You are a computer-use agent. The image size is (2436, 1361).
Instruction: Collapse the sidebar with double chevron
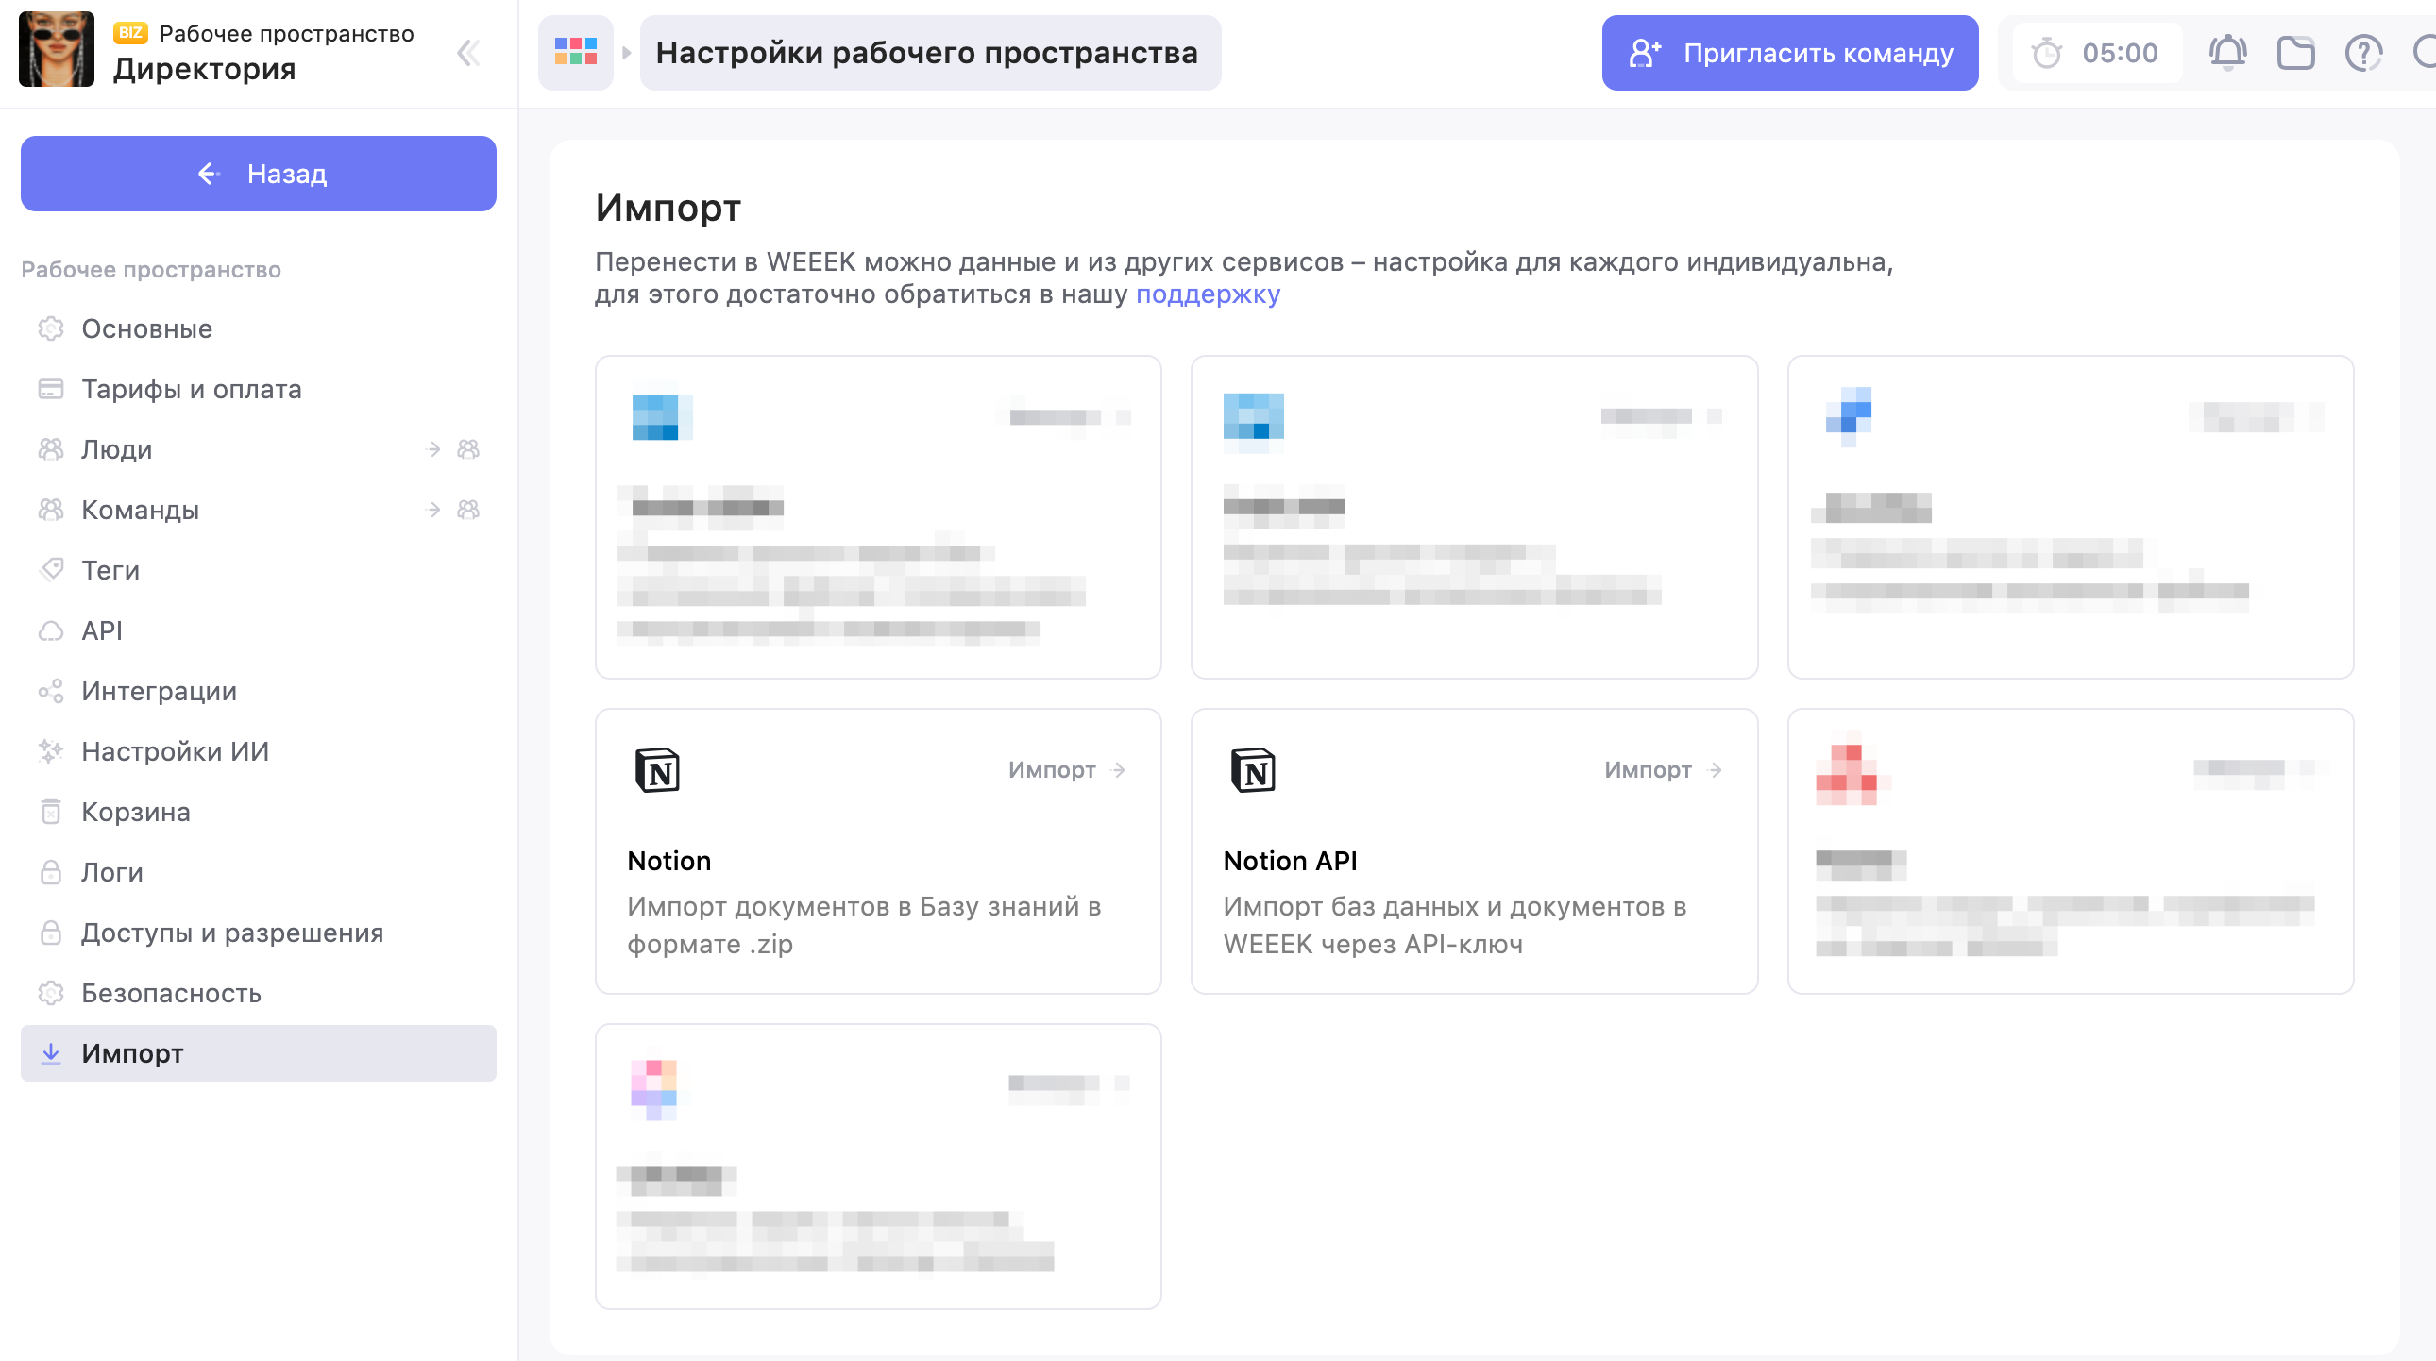(x=468, y=53)
